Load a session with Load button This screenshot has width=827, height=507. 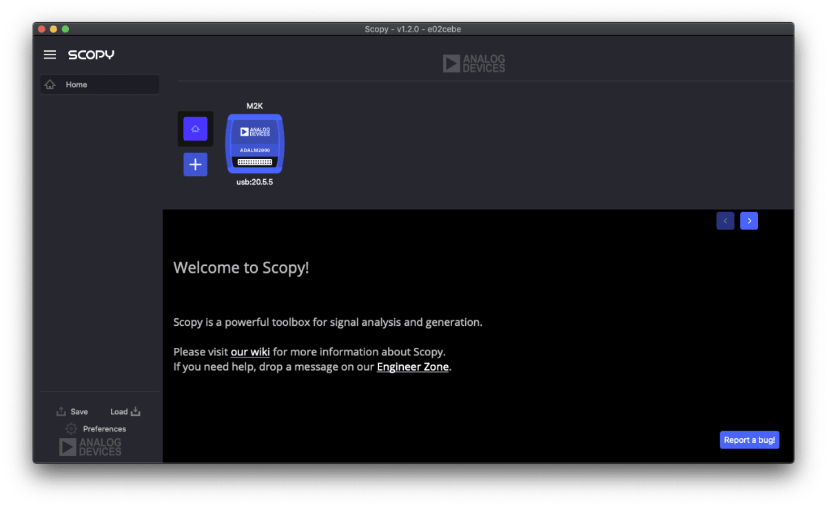(x=125, y=411)
